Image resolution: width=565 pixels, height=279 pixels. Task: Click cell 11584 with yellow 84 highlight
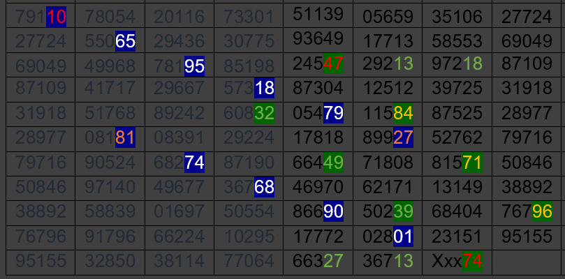(x=388, y=113)
